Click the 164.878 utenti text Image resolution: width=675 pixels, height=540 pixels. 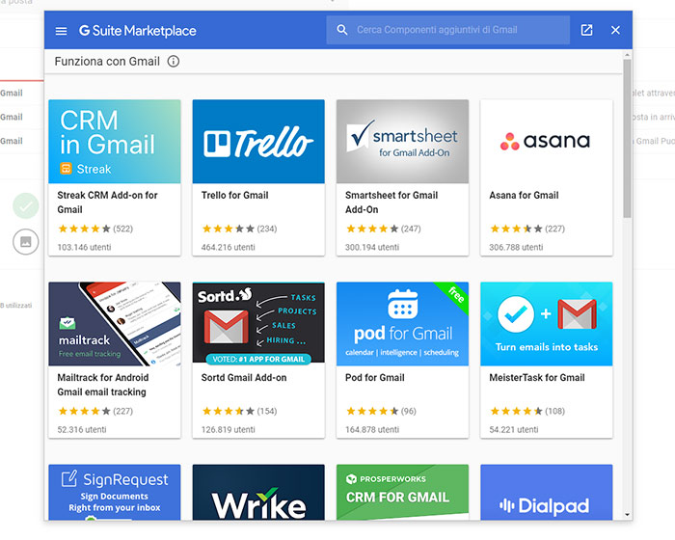[372, 429]
